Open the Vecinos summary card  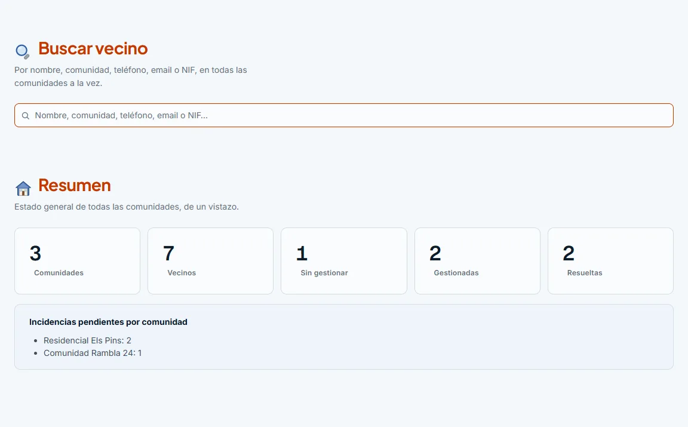[211, 260]
